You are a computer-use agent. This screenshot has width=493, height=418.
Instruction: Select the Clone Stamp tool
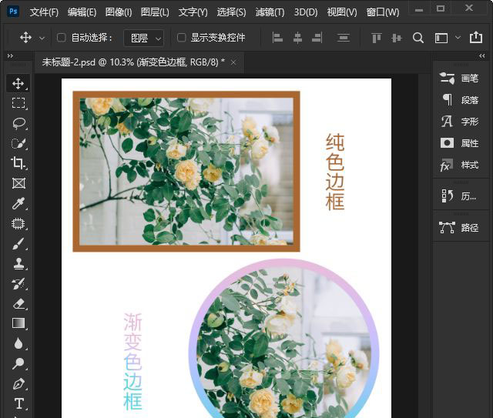tap(18, 263)
